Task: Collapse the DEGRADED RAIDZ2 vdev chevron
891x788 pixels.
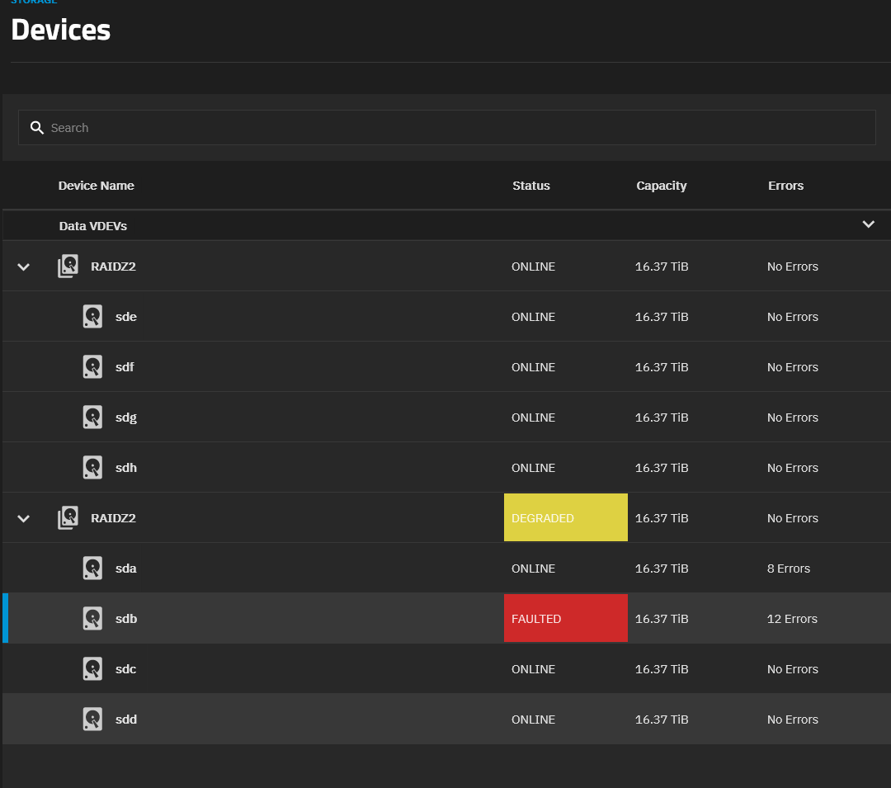Action: (x=23, y=518)
